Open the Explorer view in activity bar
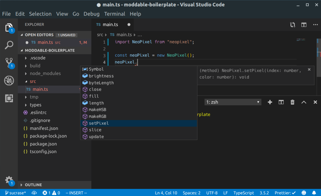 (x=9, y=28)
